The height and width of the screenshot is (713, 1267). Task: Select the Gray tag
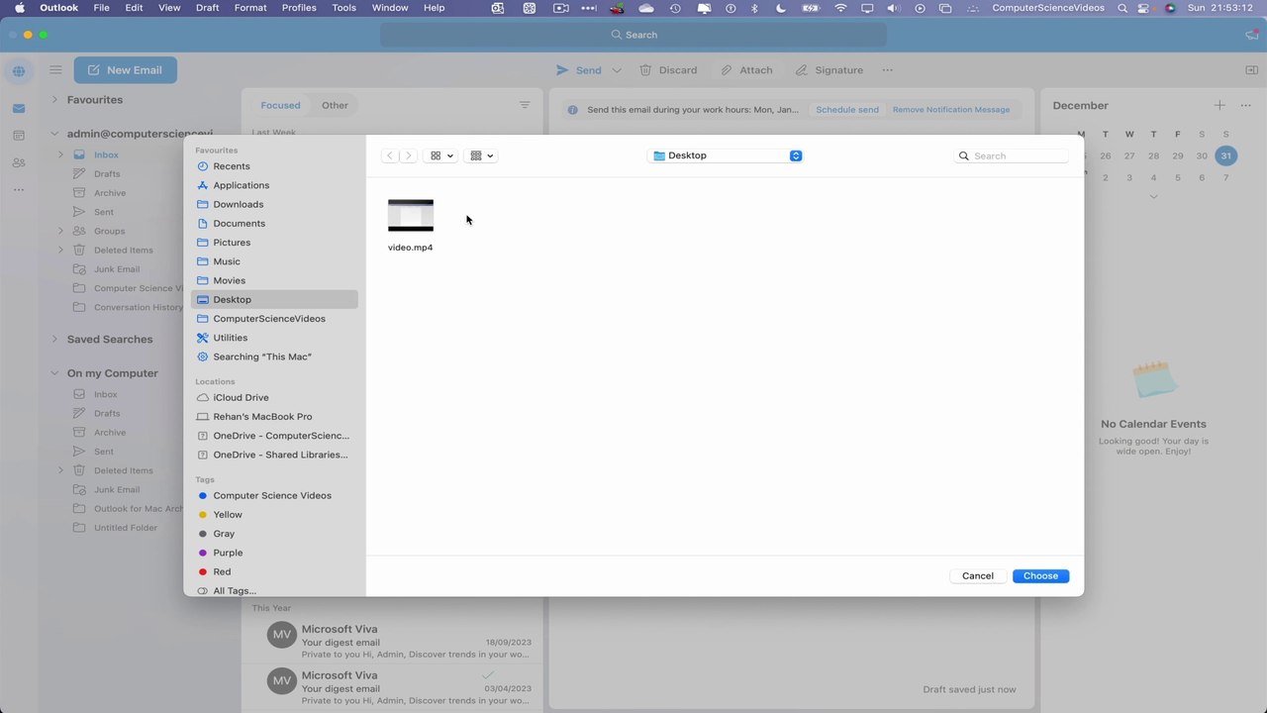pos(274,534)
